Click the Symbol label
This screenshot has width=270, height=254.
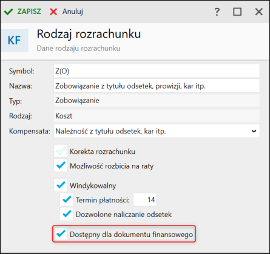point(22,71)
